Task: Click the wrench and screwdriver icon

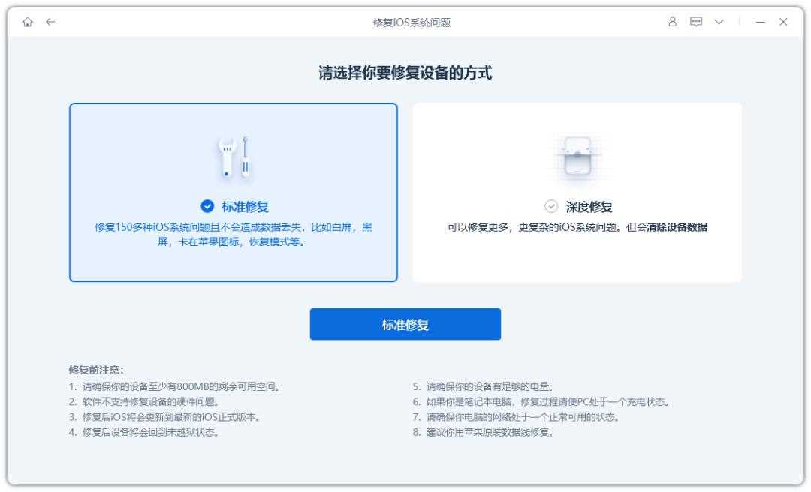Action: [x=233, y=158]
